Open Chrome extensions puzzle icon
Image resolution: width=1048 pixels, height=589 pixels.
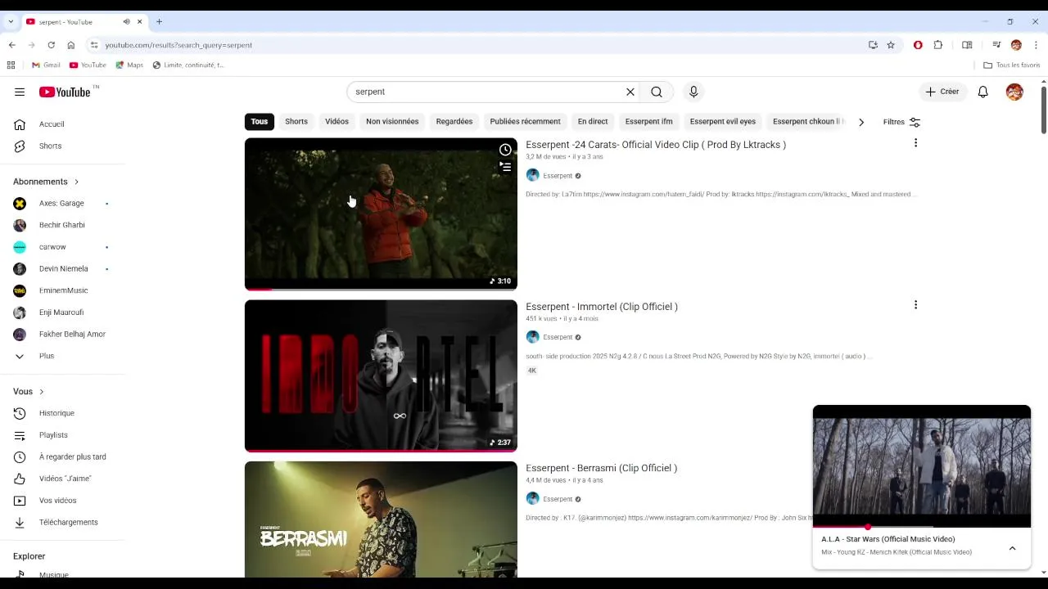pyautogui.click(x=938, y=45)
